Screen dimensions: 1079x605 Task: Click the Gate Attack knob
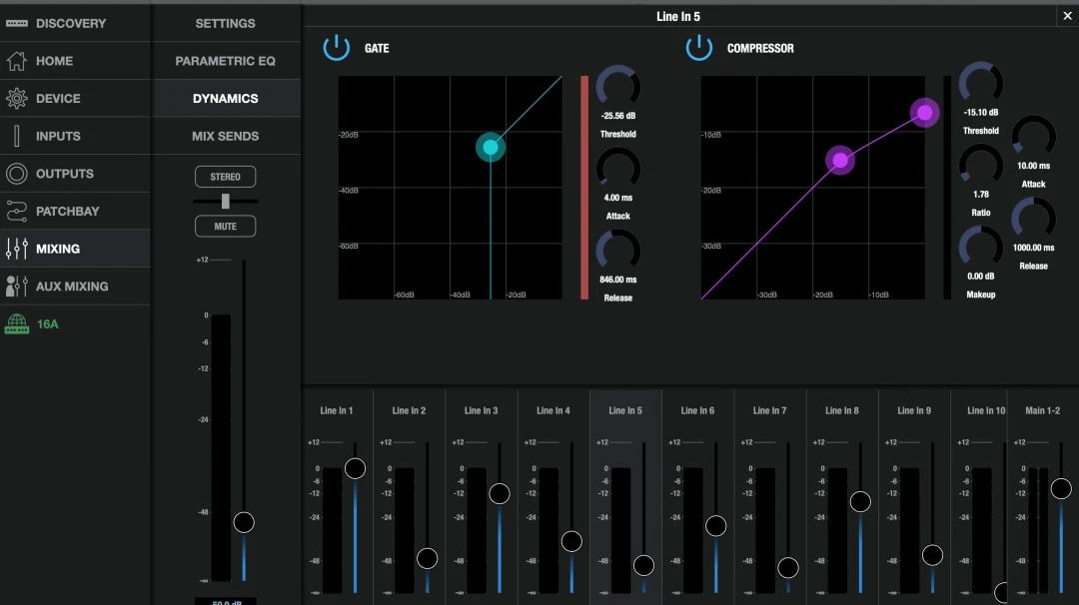pos(618,169)
